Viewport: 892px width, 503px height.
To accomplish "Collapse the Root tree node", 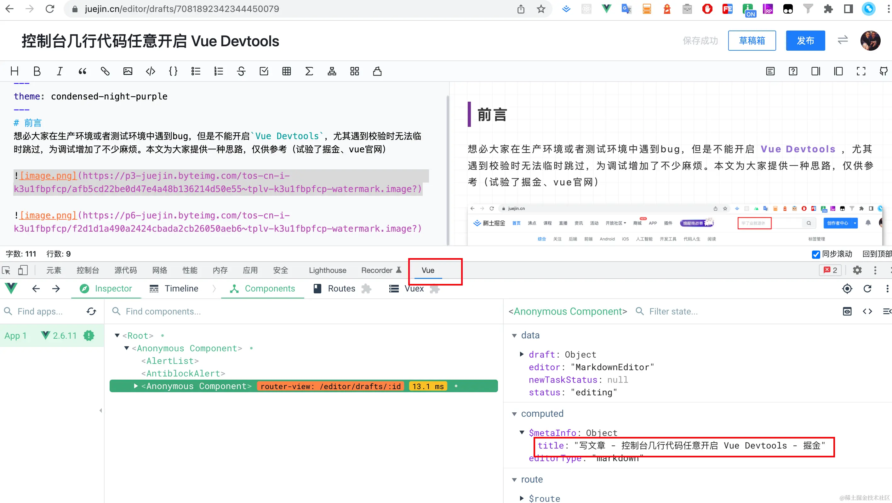I will 117,336.
